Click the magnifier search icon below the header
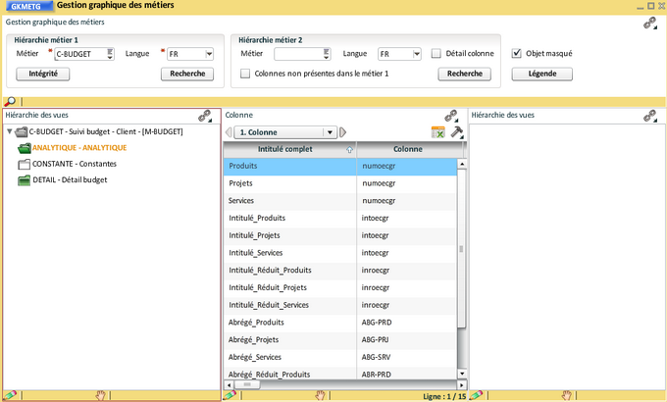The image size is (667, 402). pyautogui.click(x=10, y=101)
